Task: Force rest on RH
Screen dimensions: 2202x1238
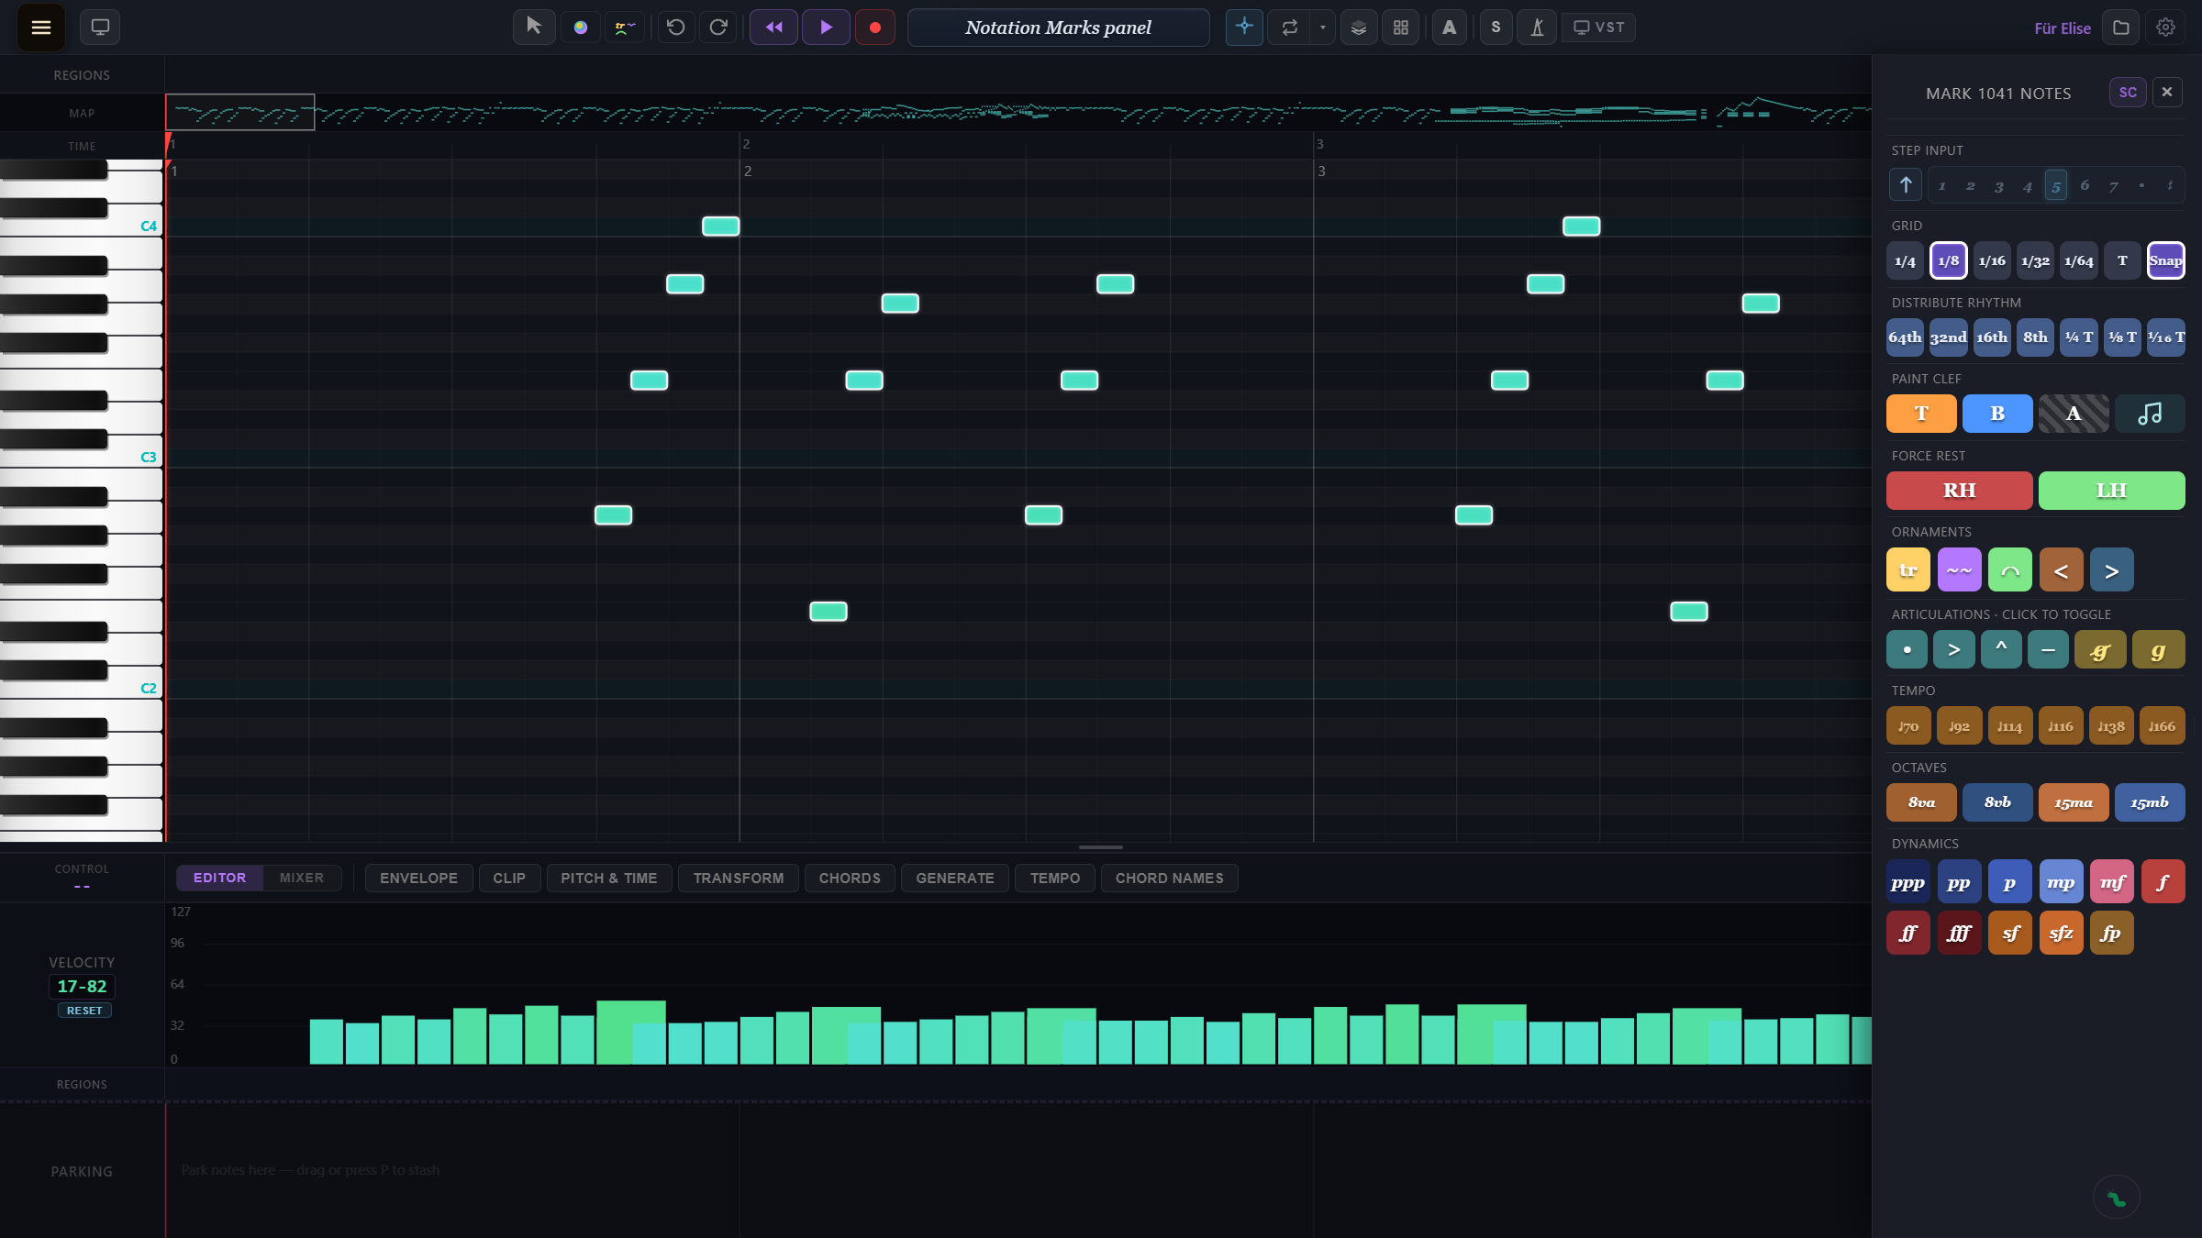Action: (x=1960, y=491)
